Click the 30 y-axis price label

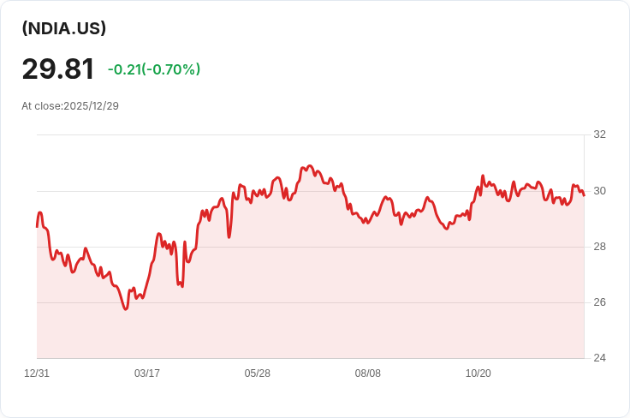(x=599, y=191)
